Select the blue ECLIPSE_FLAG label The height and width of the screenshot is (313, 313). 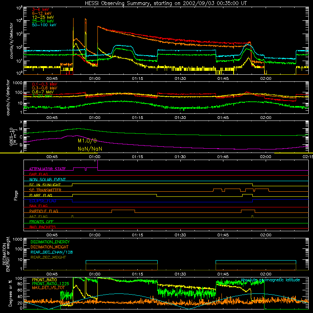[43, 201]
